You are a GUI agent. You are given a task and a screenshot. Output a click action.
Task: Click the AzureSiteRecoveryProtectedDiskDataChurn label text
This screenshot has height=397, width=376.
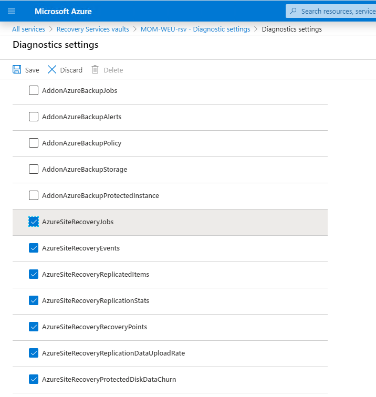click(109, 380)
